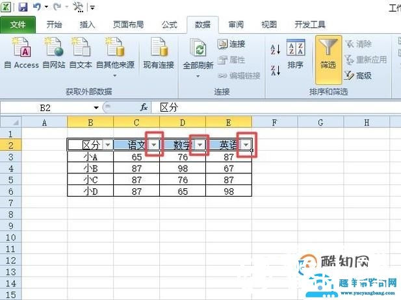Redo the last undone action
This screenshot has height=300, width=401.
pos(57,7)
